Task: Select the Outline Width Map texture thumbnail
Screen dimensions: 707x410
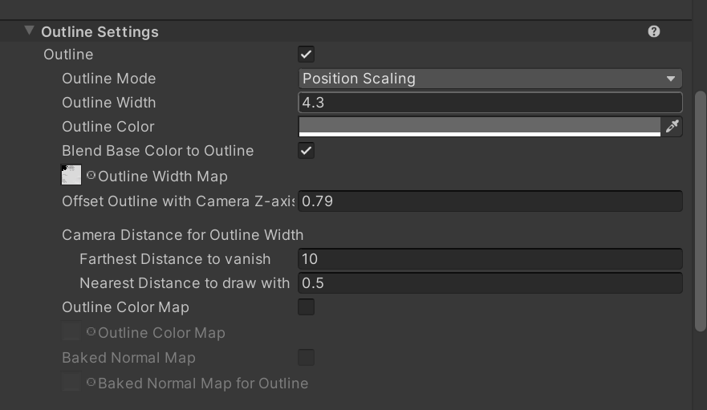Action: [71, 175]
